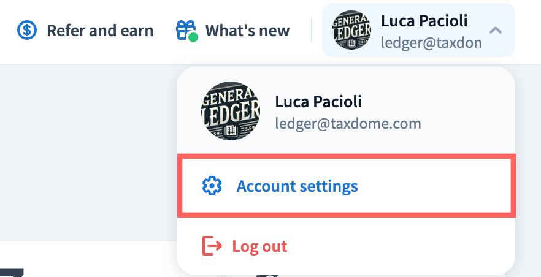Click the green notification dot on gift icon

pyautogui.click(x=193, y=37)
